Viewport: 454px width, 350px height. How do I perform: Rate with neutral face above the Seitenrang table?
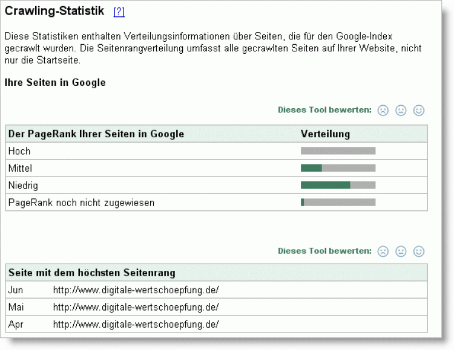[401, 251]
